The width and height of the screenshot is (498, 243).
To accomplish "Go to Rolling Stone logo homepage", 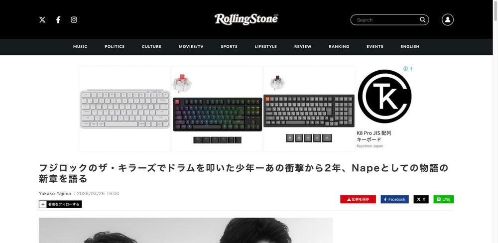I will (246, 19).
